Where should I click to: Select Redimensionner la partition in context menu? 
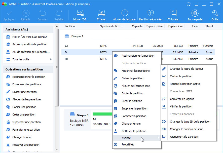tap(138, 56)
